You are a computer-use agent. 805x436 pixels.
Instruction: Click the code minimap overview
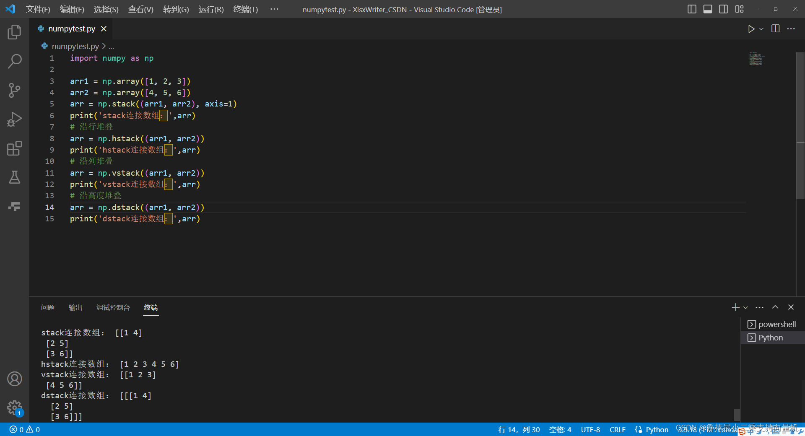coord(756,59)
